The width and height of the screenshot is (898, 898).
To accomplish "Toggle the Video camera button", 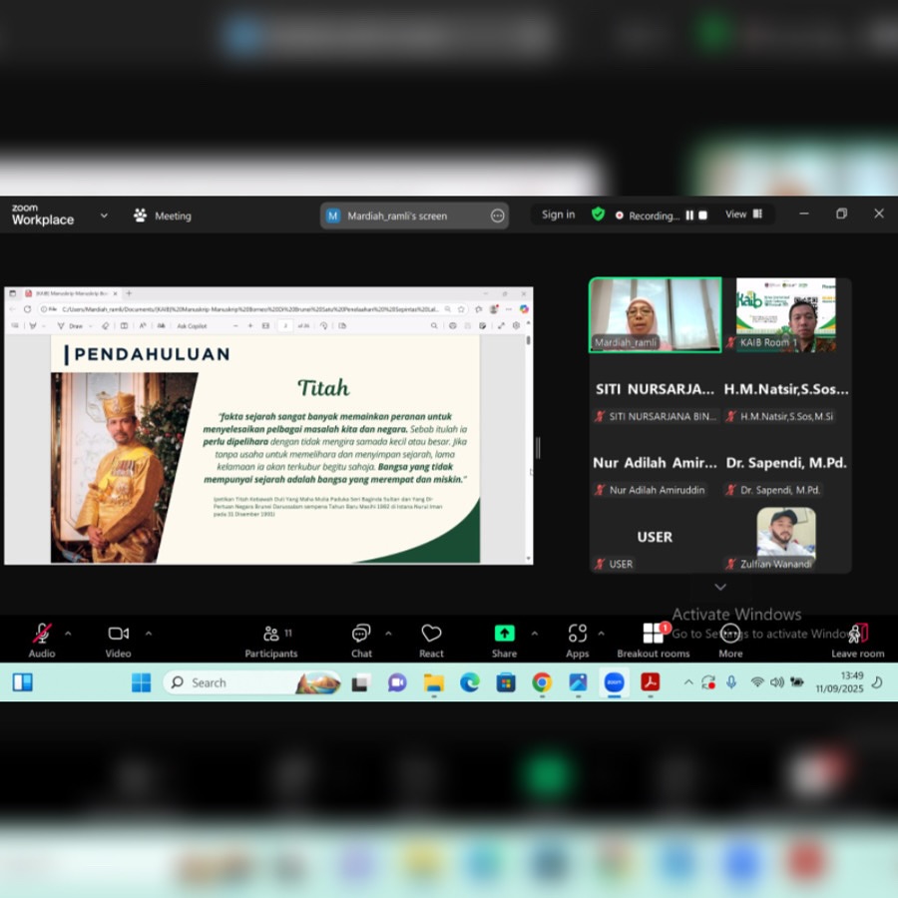I will (118, 635).
